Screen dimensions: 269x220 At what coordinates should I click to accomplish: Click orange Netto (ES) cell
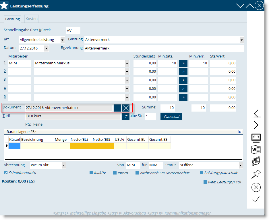click(103, 146)
